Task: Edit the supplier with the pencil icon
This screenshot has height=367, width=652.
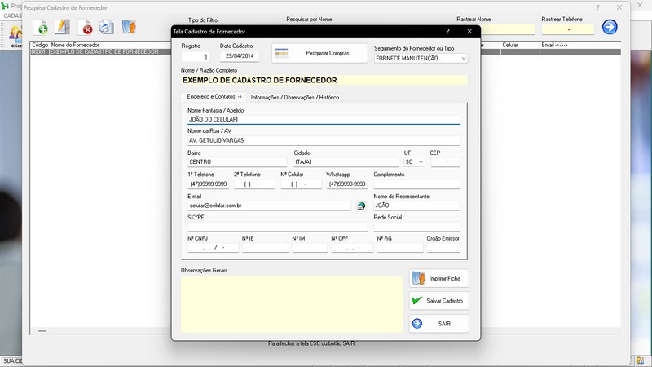Action: click(x=63, y=27)
